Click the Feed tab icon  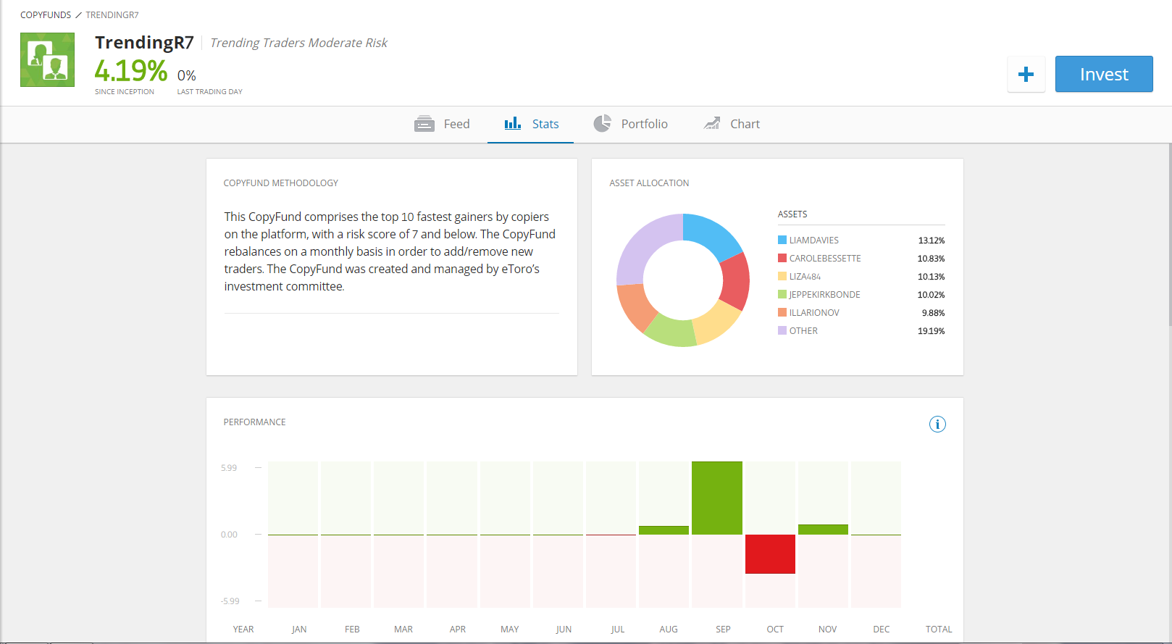(x=424, y=124)
